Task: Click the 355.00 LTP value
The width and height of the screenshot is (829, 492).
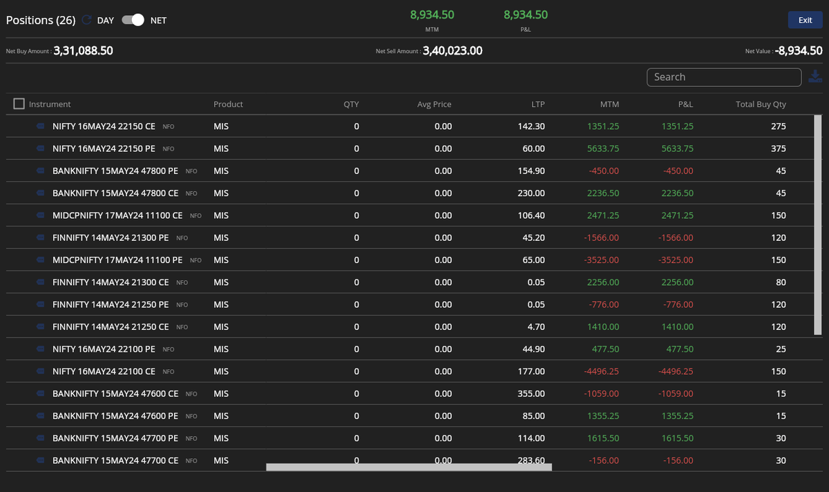Action: (531, 393)
